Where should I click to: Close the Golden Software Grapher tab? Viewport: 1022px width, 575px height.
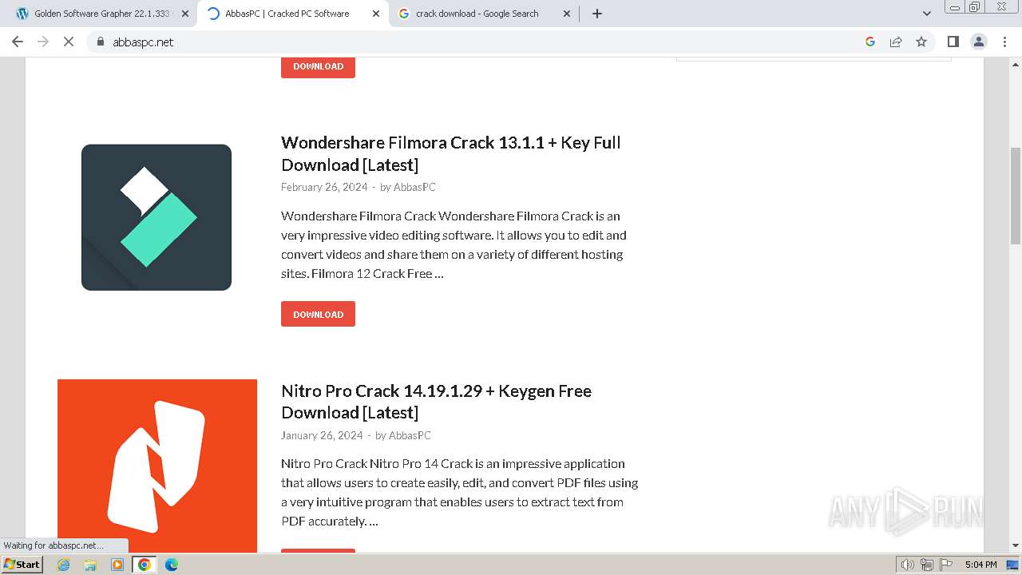185,14
